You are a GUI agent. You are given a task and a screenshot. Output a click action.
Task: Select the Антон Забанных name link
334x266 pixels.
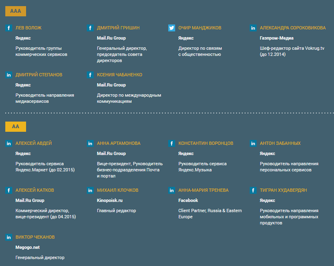pos(280,143)
